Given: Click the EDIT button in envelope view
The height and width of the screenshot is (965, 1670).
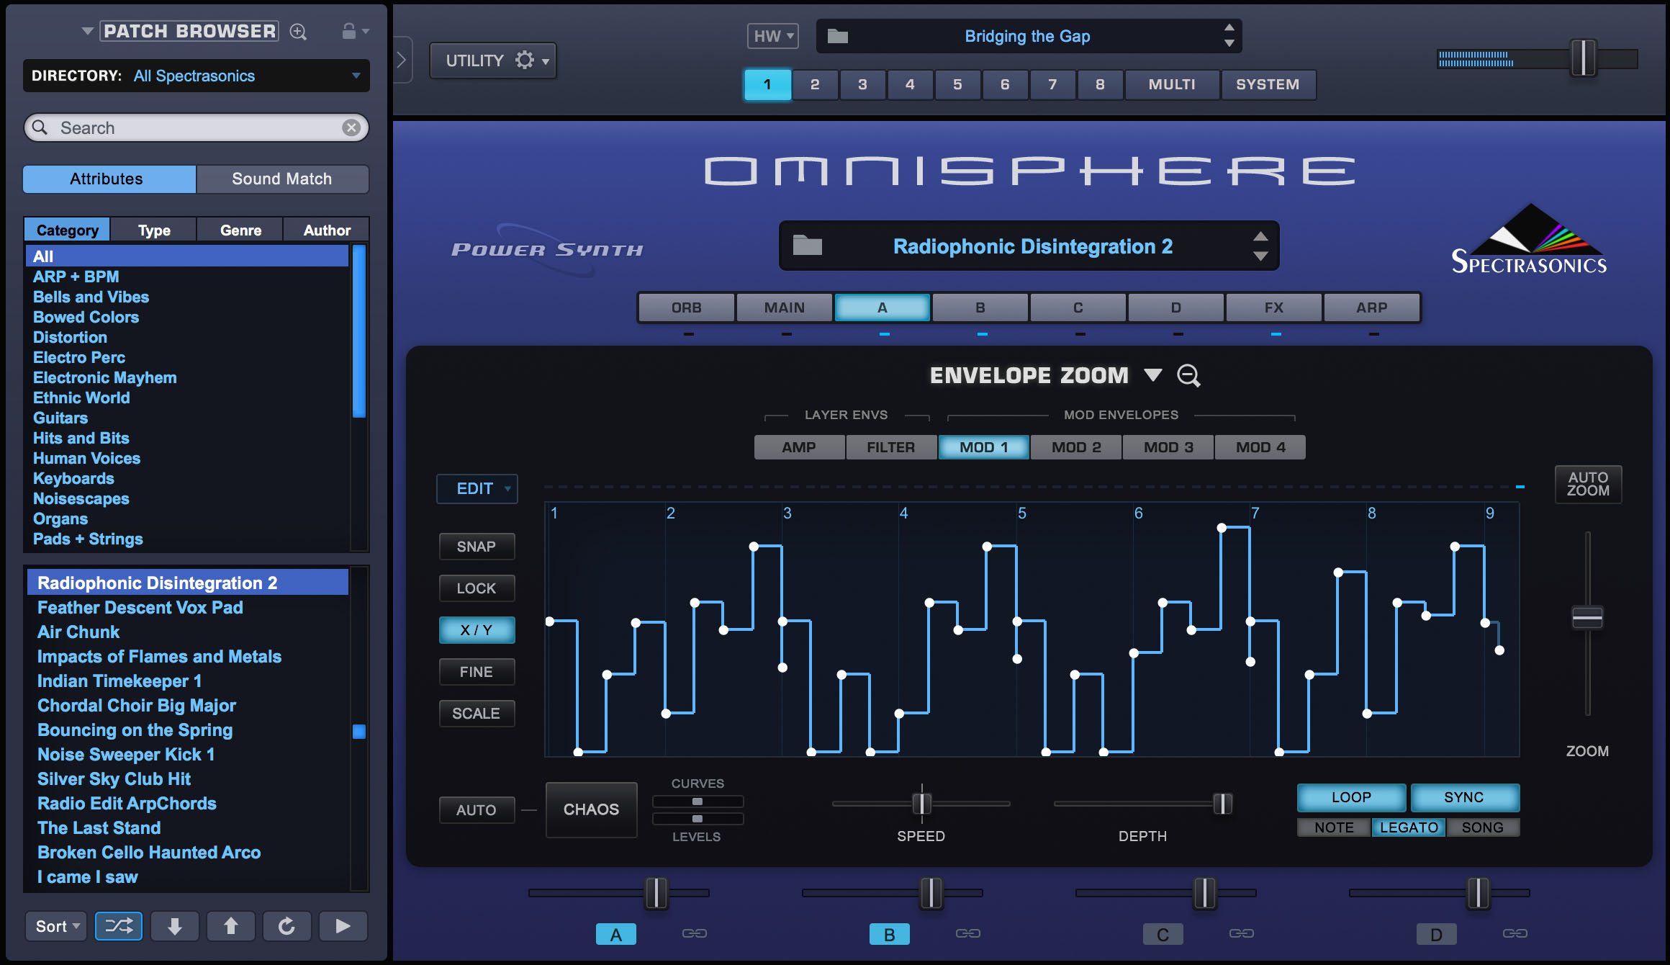Looking at the screenshot, I should coord(475,488).
